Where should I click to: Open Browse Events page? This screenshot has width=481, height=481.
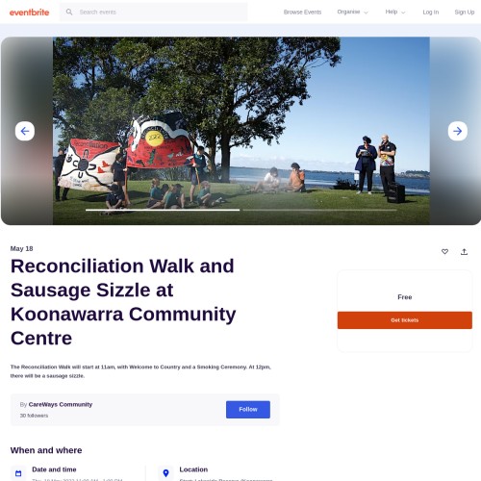[302, 12]
